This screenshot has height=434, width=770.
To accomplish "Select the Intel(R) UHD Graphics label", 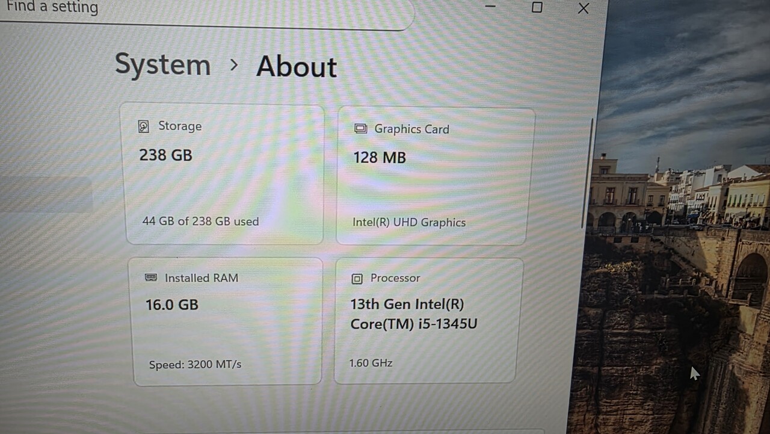I will coord(409,222).
